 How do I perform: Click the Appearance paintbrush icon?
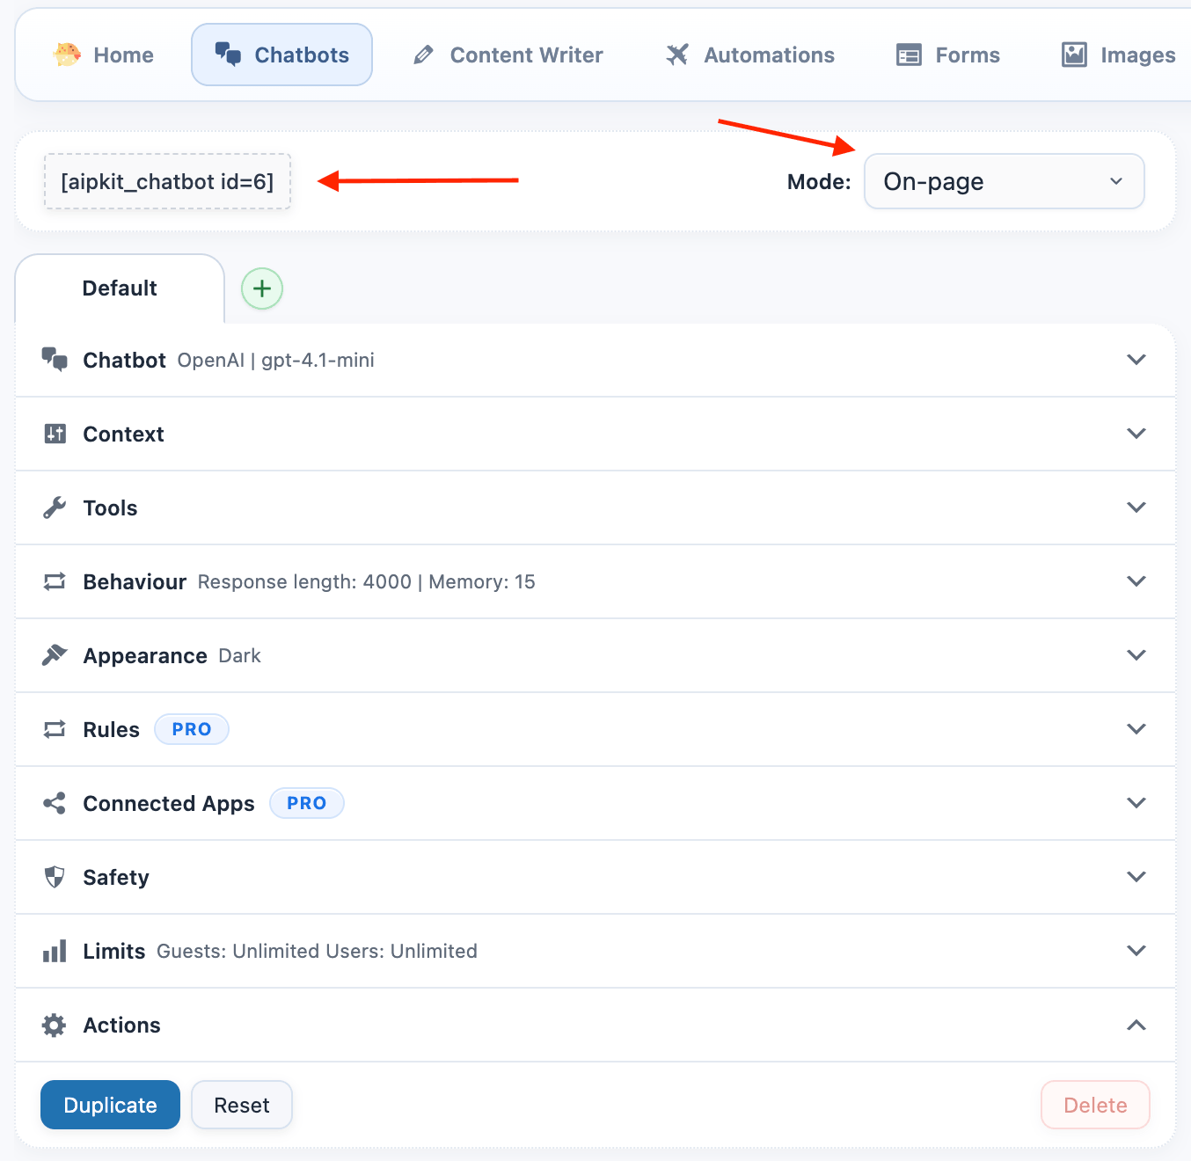pyautogui.click(x=55, y=655)
